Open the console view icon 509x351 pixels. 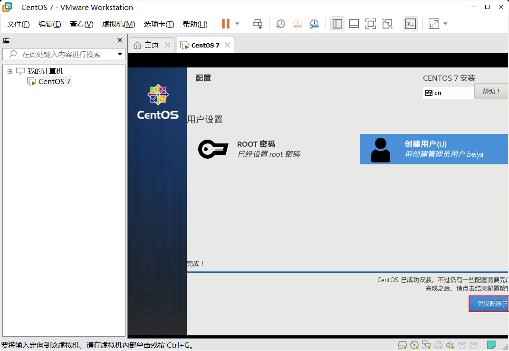click(411, 24)
